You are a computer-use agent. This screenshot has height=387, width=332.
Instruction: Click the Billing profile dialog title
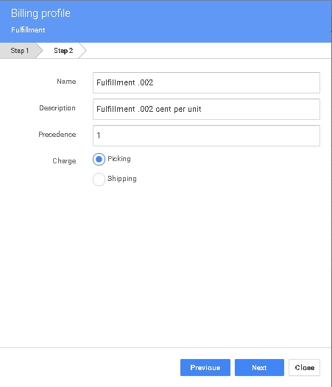coord(40,13)
